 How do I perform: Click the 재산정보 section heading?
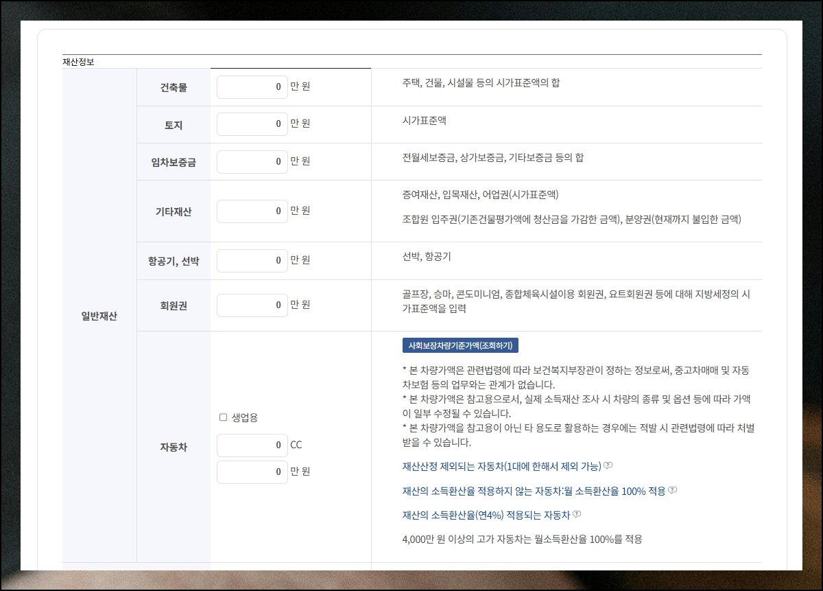[78, 61]
